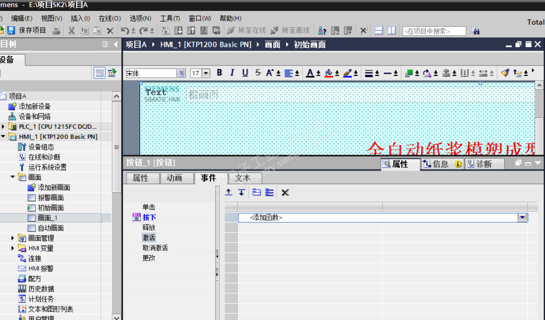Click the 配方 recipes icon in tree
Image resolution: width=545 pixels, height=320 pixels.
[22, 279]
